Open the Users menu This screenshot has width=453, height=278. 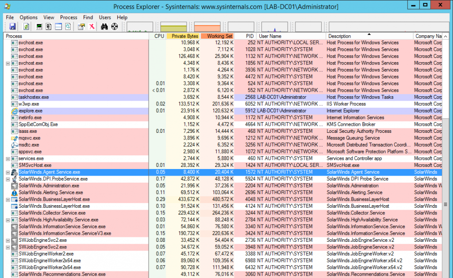point(104,17)
